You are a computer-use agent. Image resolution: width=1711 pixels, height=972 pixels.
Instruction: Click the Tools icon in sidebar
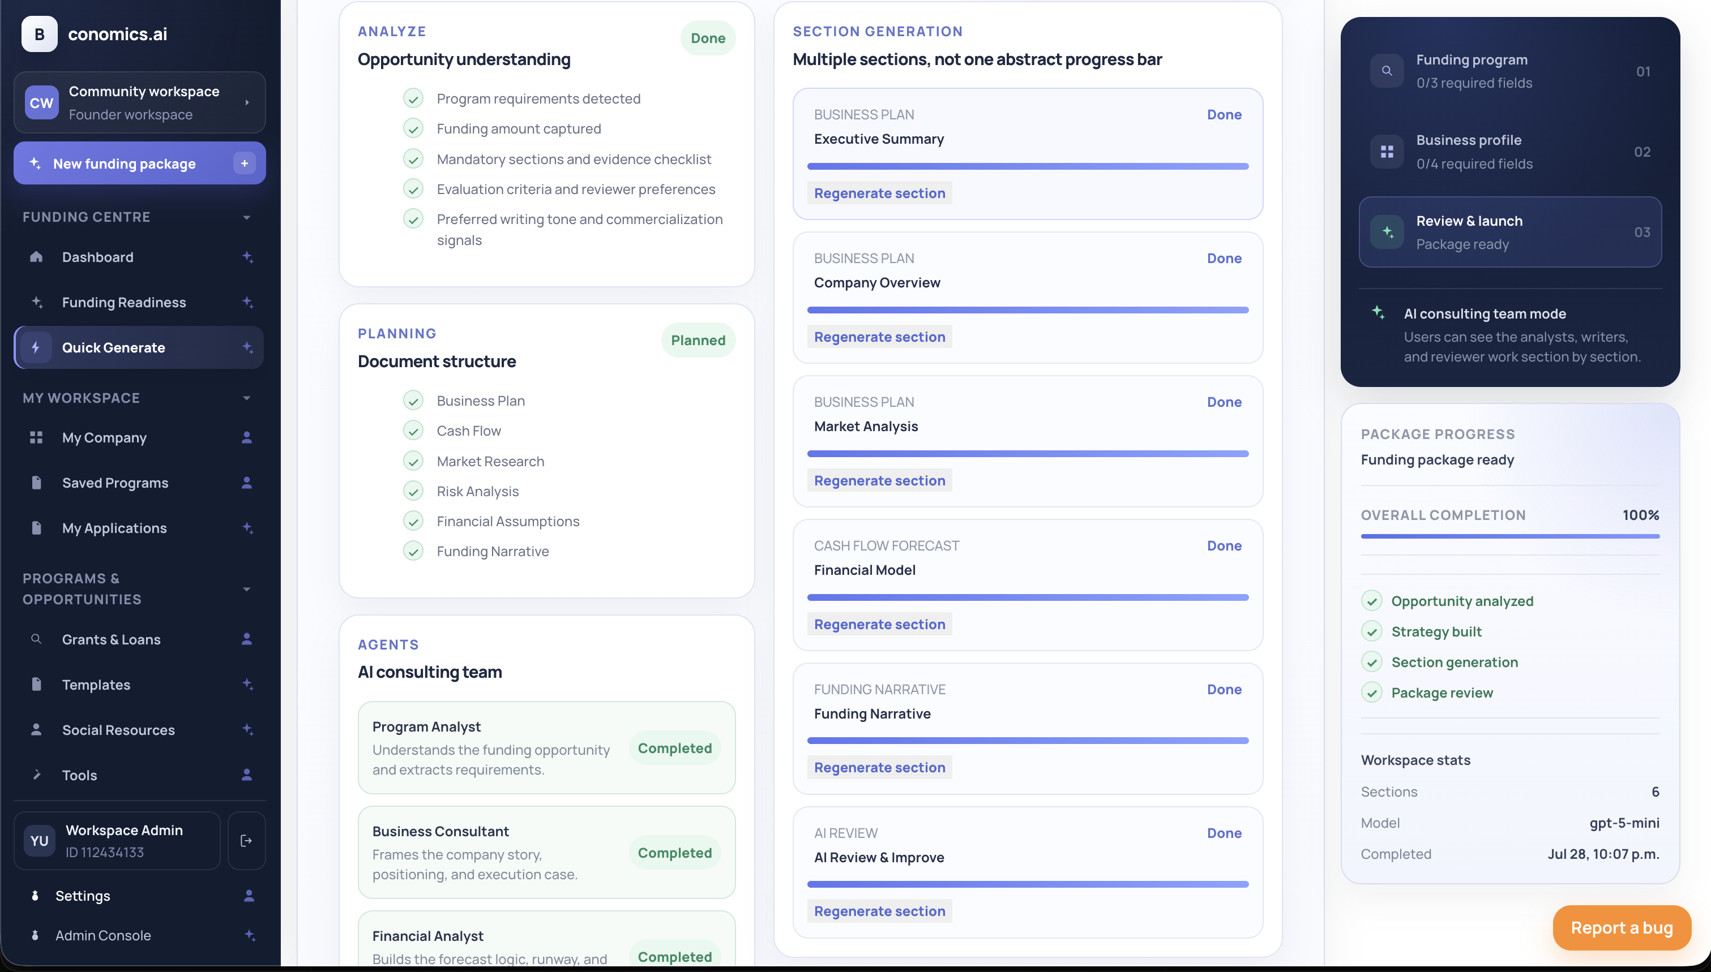[36, 775]
